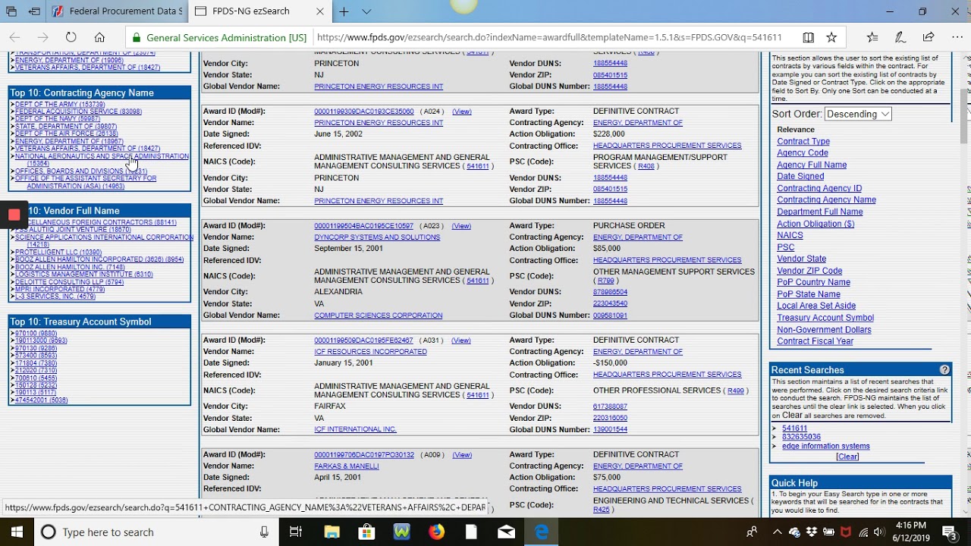Viewport: 971px width, 546px height.
Task: Close the FPDS-NG ezSearch tab
Action: pos(320,11)
